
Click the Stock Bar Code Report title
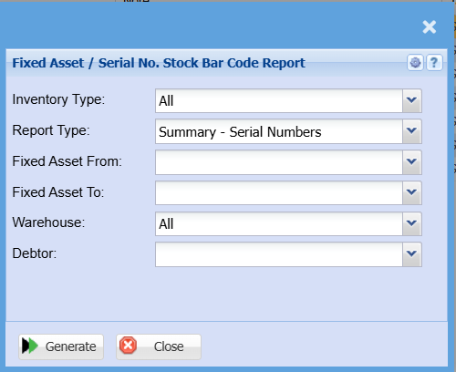click(x=159, y=63)
